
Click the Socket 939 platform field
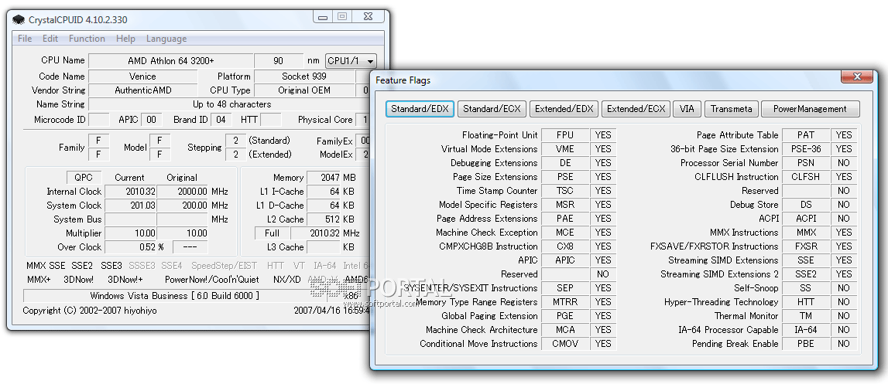(x=304, y=76)
